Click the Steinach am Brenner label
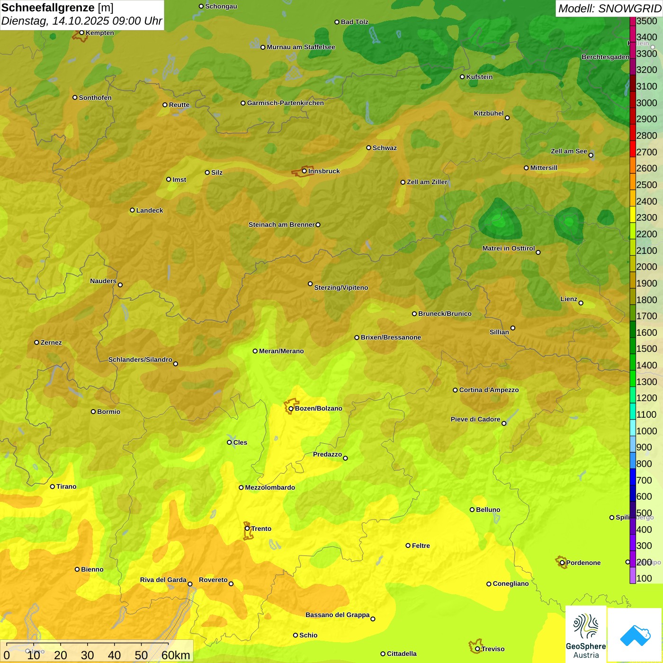 [281, 224]
